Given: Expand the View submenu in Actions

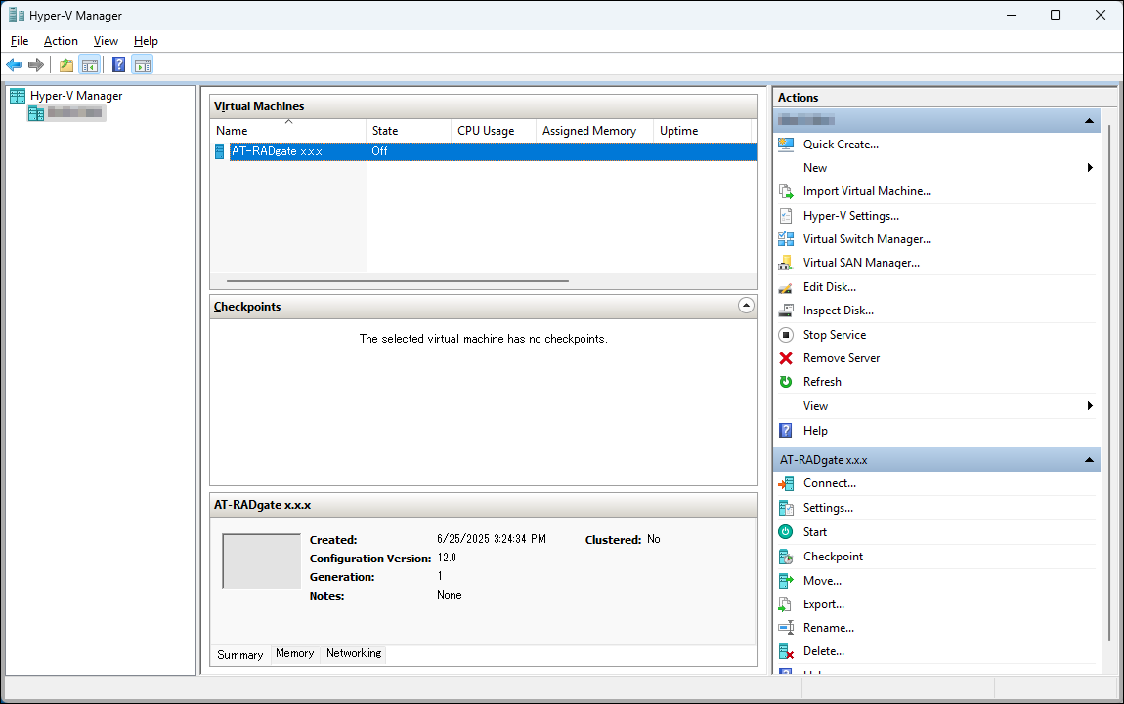Looking at the screenshot, I should [x=1090, y=406].
